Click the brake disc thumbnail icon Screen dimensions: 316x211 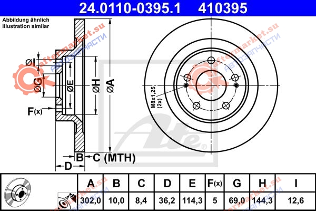(18, 192)
